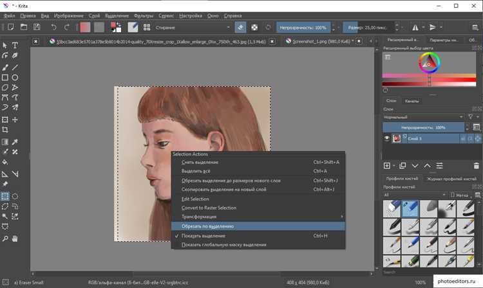The width and height of the screenshot is (483, 288).
Task: Open the All brush tag filter dropdown
Action: click(415, 195)
